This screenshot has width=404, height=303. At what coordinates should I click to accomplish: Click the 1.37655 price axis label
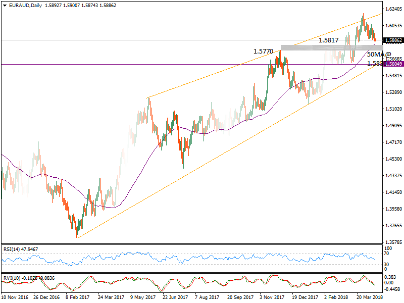pyautogui.click(x=393, y=225)
